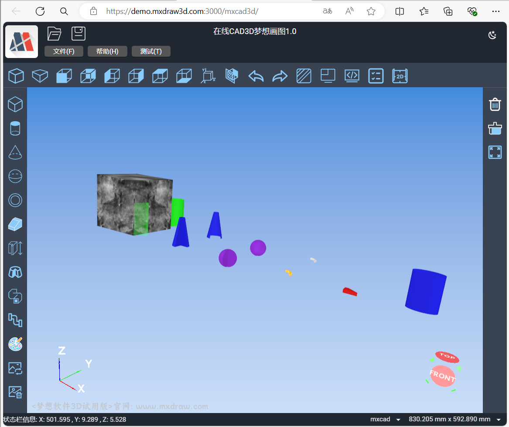Open the browser Collections icon
Screen dimensions: 509x427
coord(448,11)
